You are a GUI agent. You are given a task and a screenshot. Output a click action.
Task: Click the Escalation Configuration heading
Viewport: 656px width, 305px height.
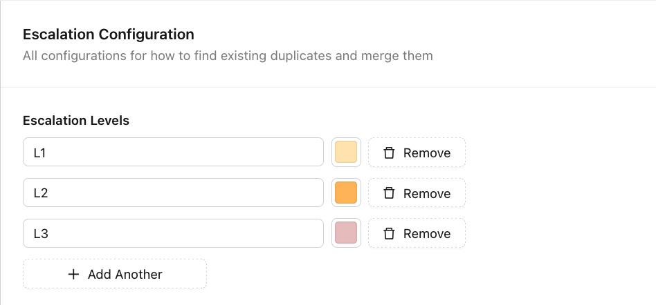(109, 35)
